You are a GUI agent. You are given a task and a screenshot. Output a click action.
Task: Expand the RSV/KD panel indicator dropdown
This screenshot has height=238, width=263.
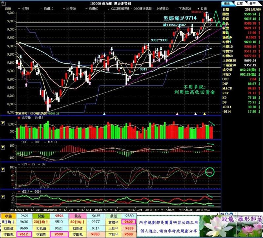pos(3,169)
